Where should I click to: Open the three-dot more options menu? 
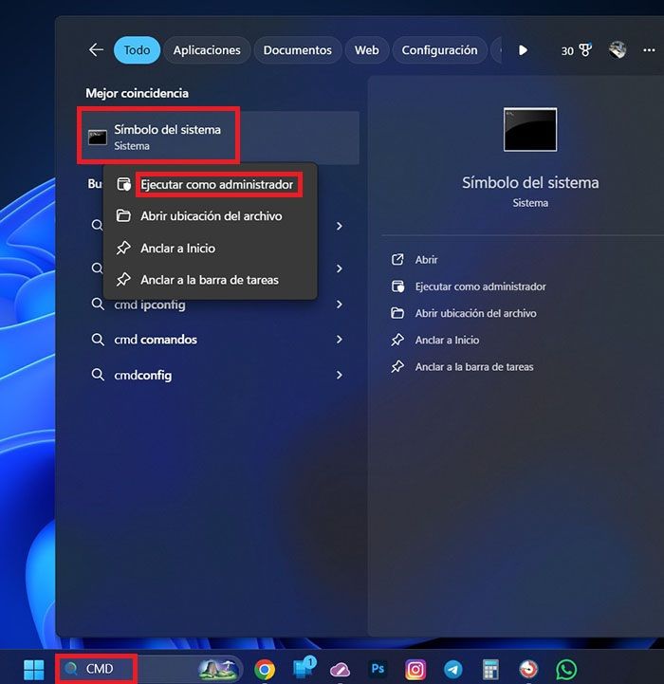pos(649,50)
